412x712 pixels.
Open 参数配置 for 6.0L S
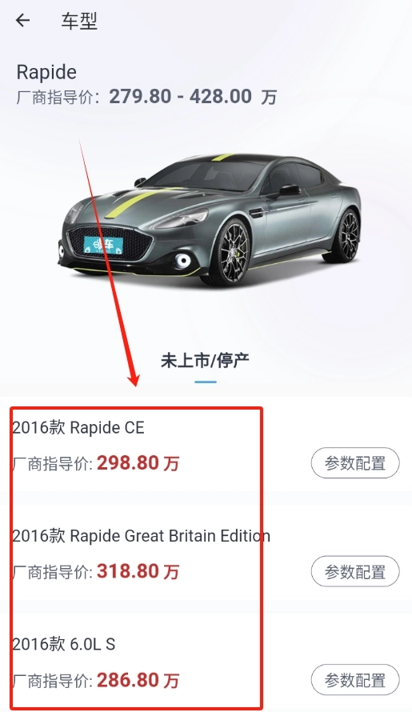pos(355,680)
